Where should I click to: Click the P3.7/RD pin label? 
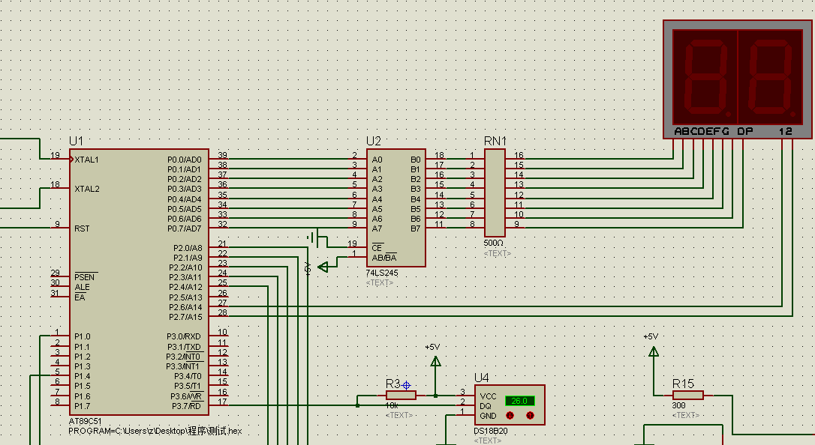click(187, 406)
